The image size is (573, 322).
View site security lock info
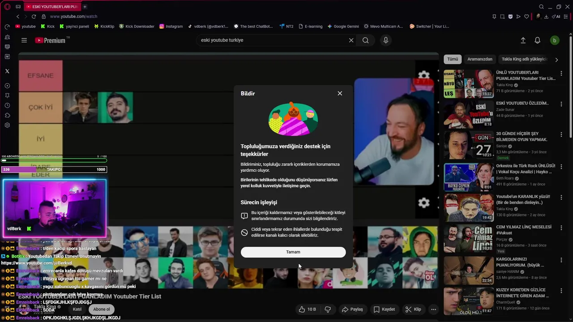(x=44, y=17)
